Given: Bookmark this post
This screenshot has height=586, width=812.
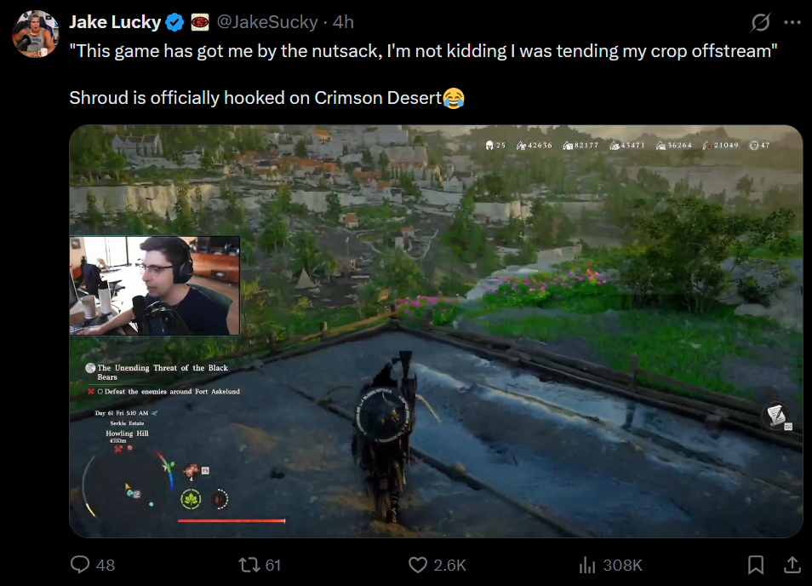Looking at the screenshot, I should point(756,564).
